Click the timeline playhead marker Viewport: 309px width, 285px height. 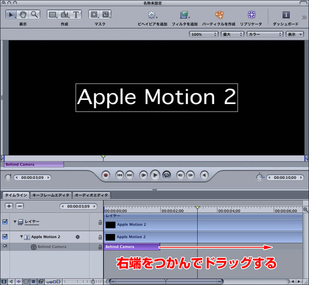coord(197,208)
